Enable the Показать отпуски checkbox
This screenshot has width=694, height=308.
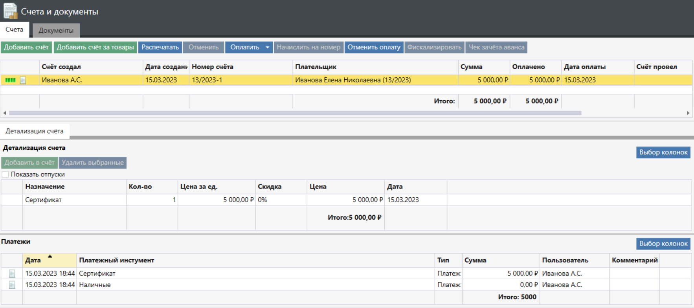(6, 174)
